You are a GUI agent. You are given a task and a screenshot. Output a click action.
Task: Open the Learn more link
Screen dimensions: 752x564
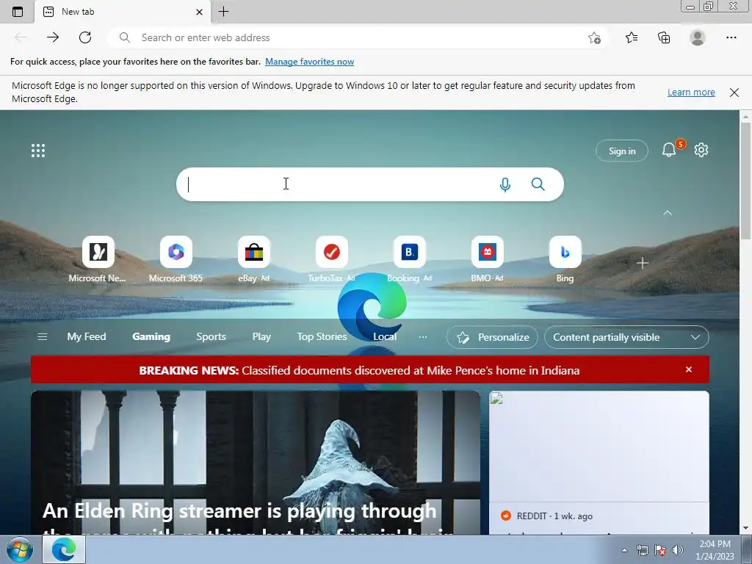(691, 92)
